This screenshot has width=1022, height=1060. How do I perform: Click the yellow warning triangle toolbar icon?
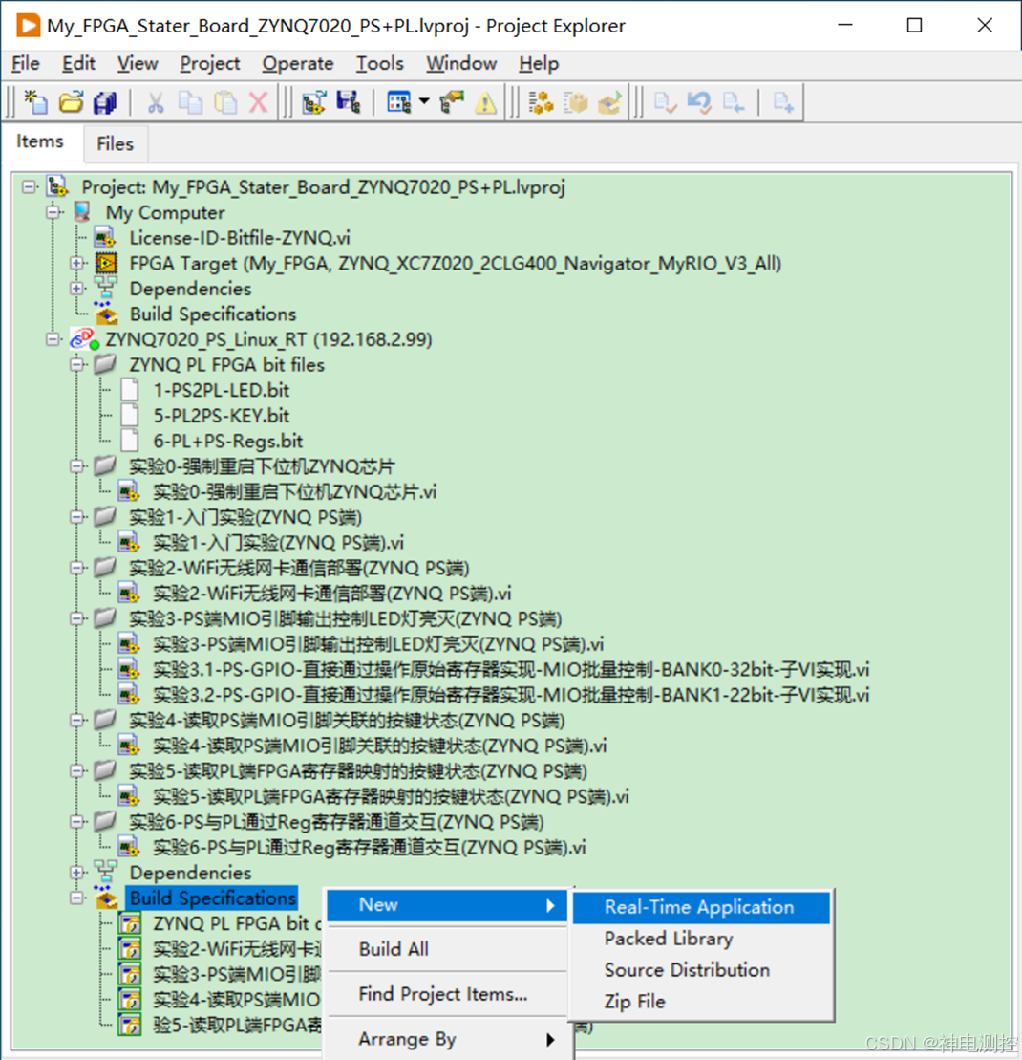pyautogui.click(x=485, y=103)
